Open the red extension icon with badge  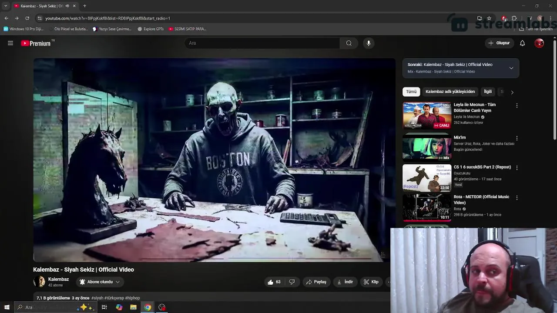click(504, 18)
